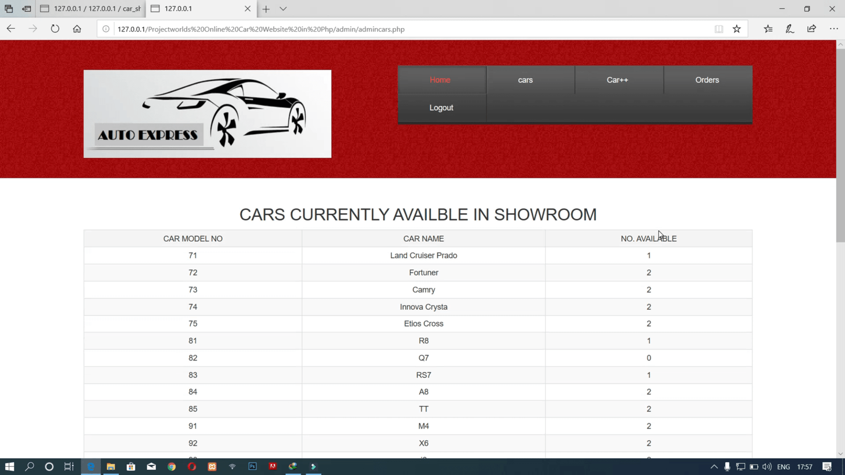
Task: Click the Auto Express logo image
Action: click(207, 114)
